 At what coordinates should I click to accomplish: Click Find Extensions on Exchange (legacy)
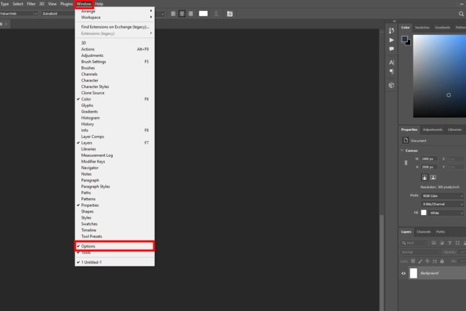pyautogui.click(x=115, y=27)
